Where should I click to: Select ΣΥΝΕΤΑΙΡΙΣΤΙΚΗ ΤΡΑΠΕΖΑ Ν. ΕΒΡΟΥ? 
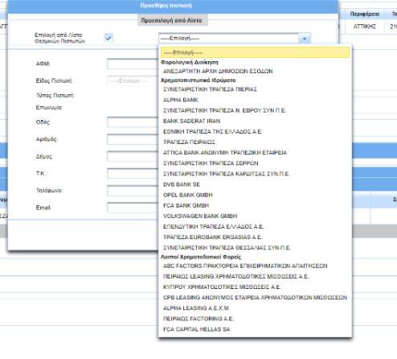pyautogui.click(x=224, y=110)
